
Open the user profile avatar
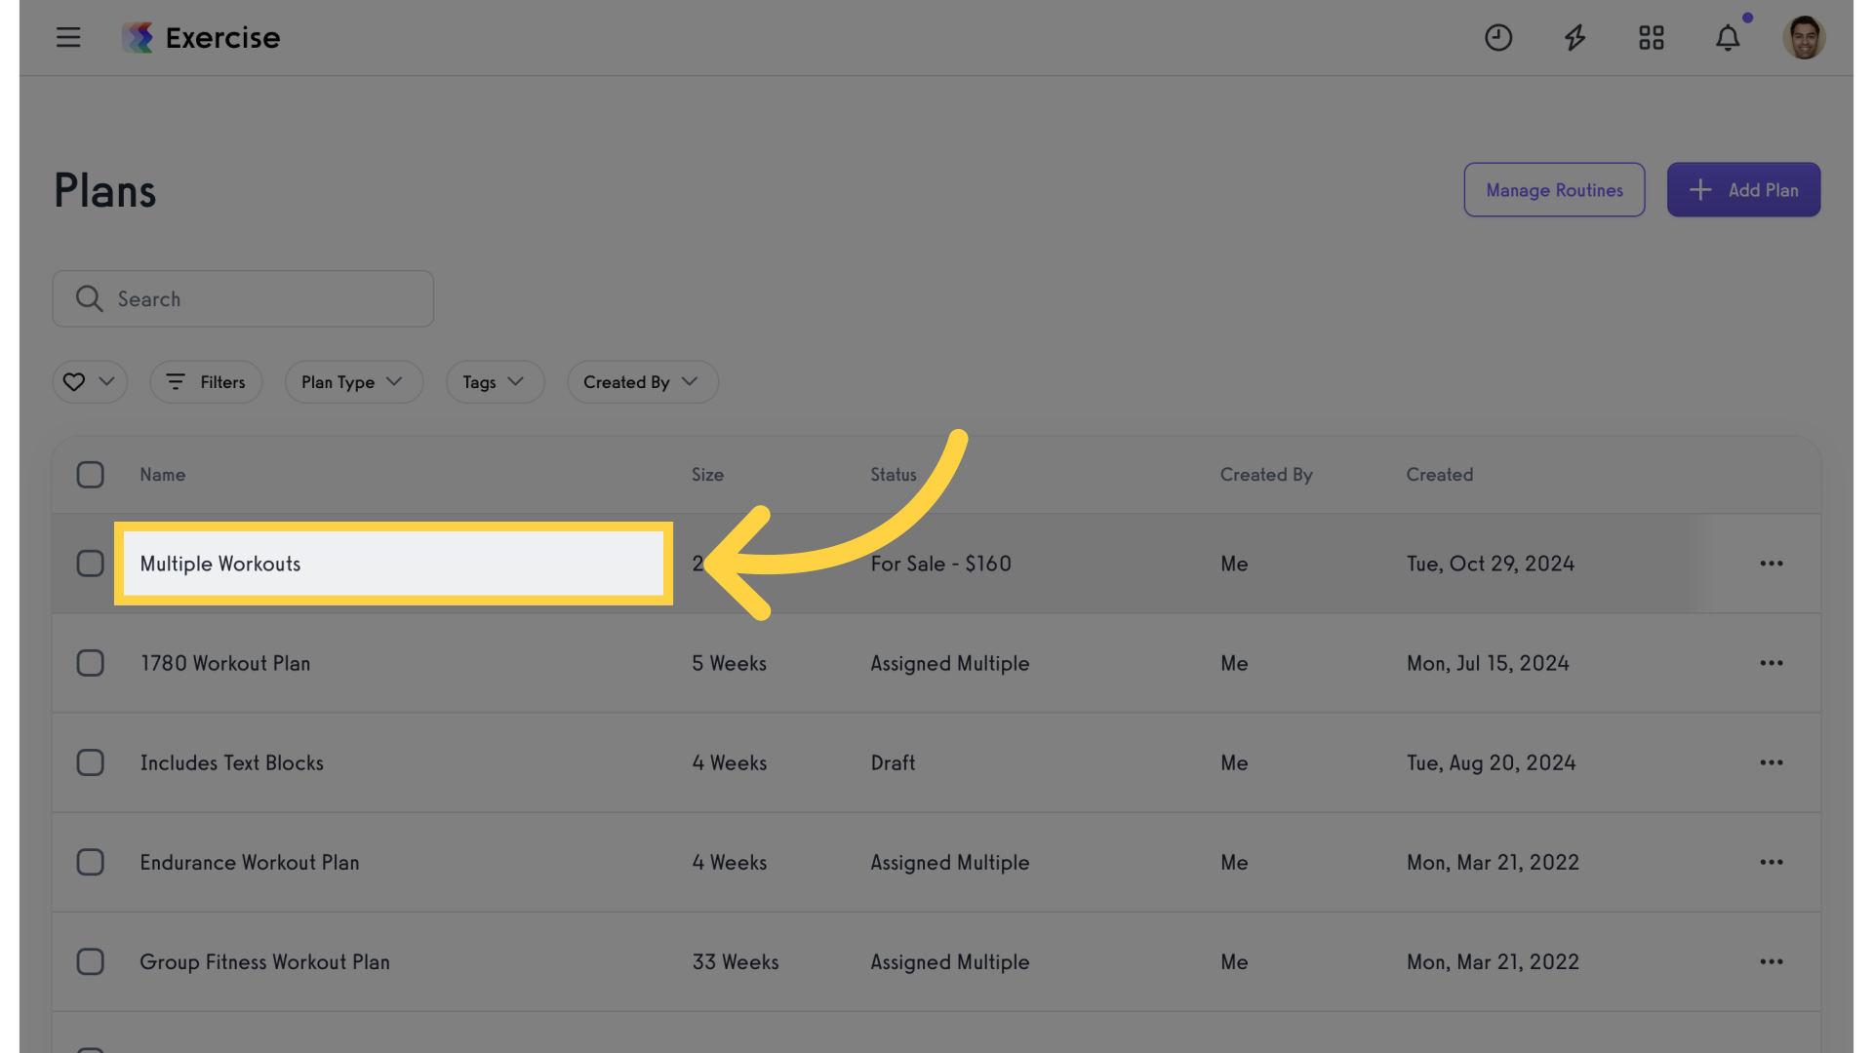pos(1804,38)
